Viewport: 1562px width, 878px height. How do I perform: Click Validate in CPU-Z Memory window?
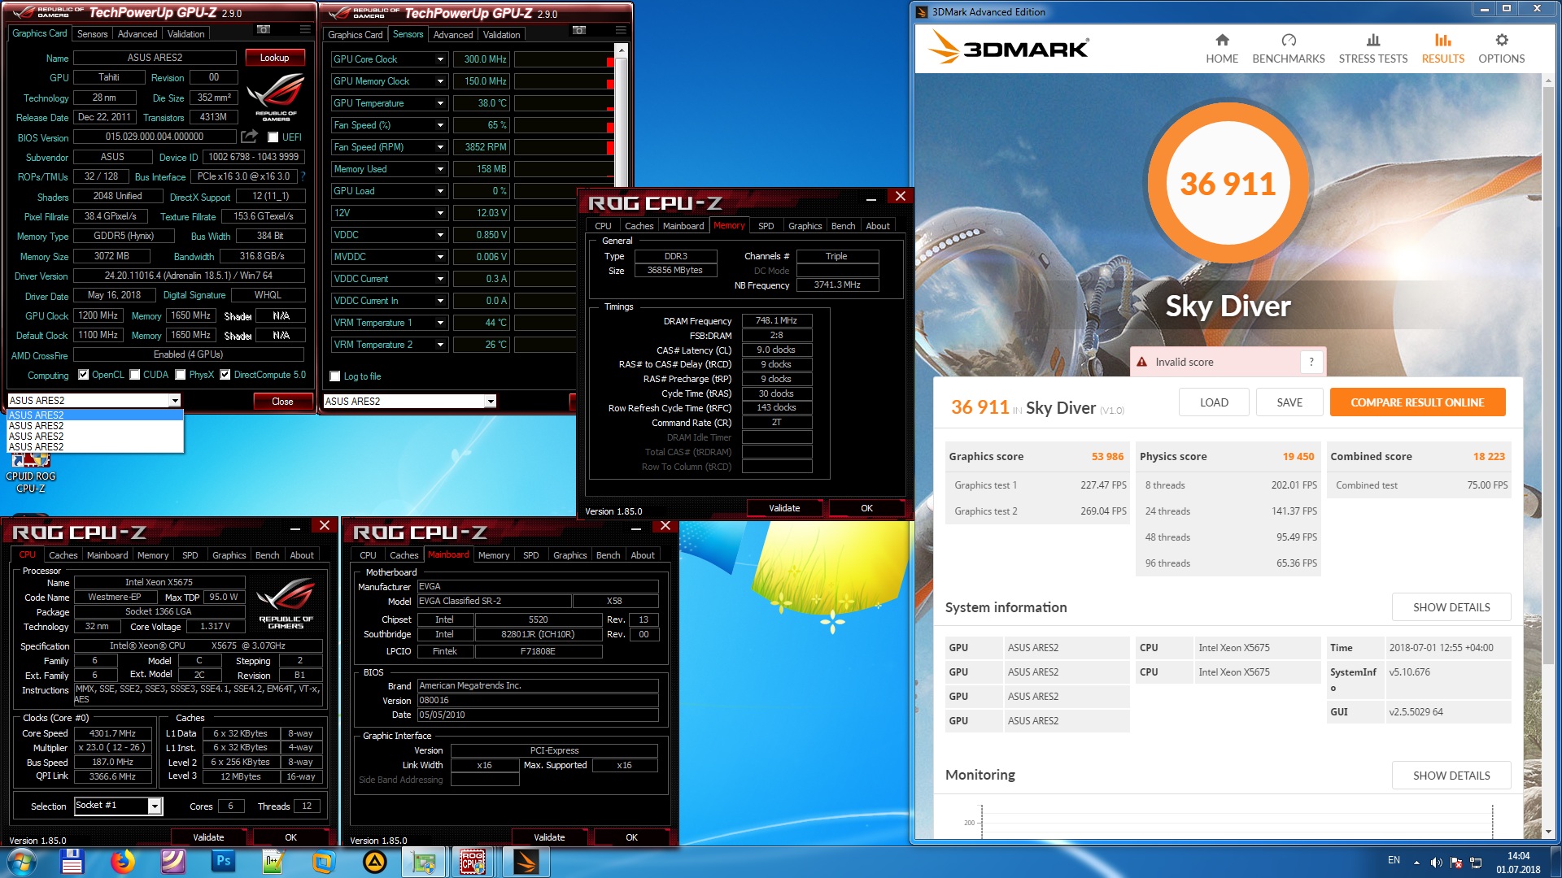pos(784,508)
